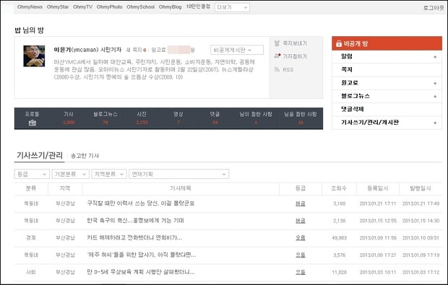Click publish date 2013.01.21 17:49
This screenshot has width=448, height=285.
pos(421,203)
